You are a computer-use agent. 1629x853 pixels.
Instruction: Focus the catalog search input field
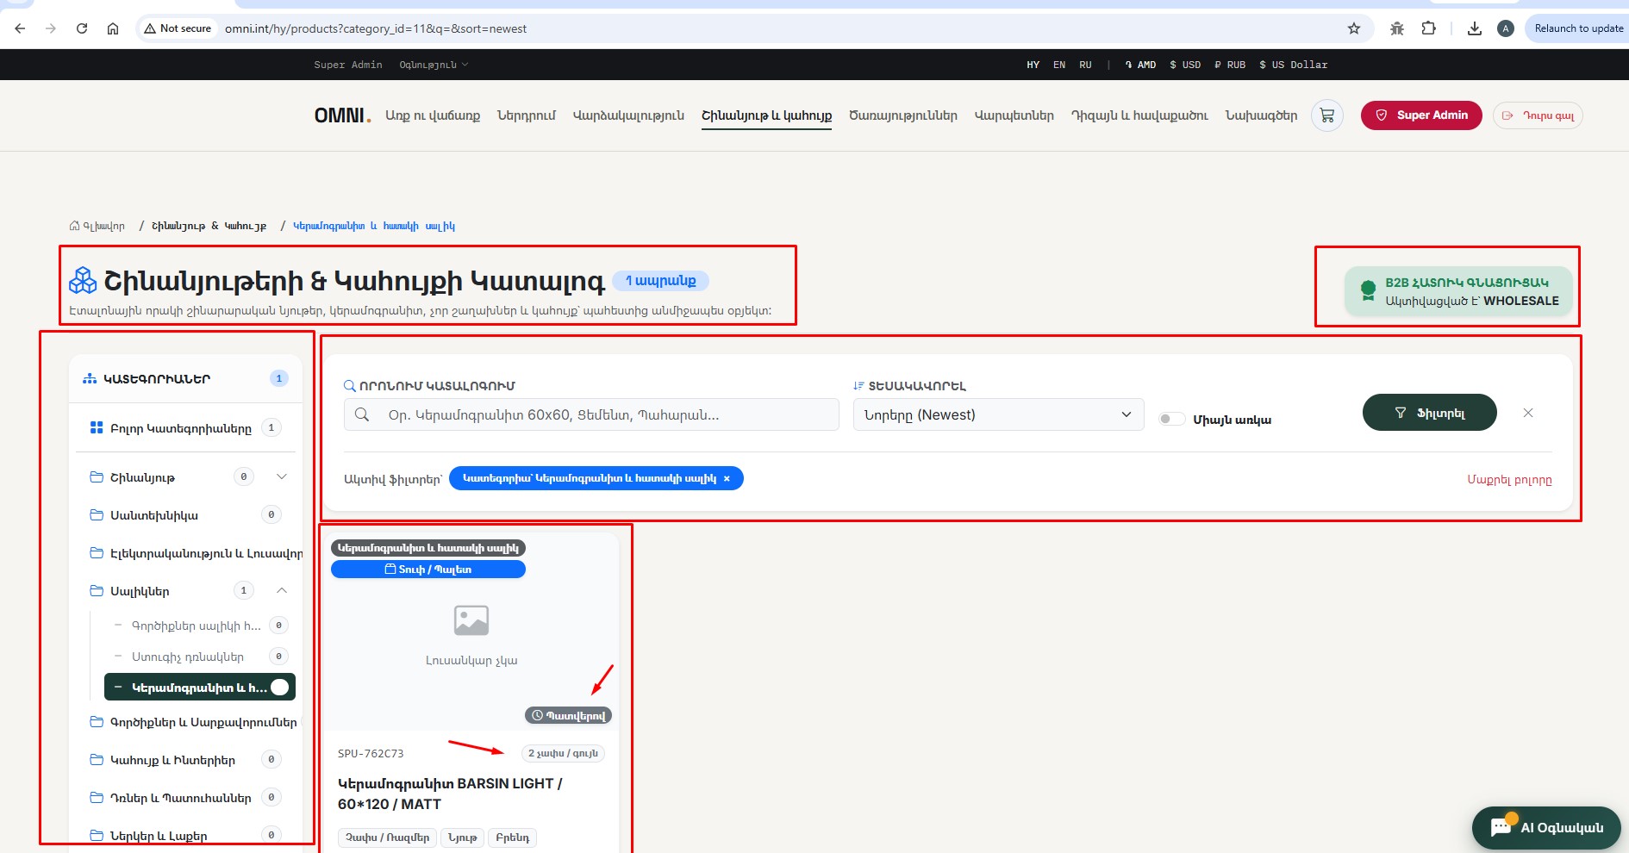(x=591, y=414)
